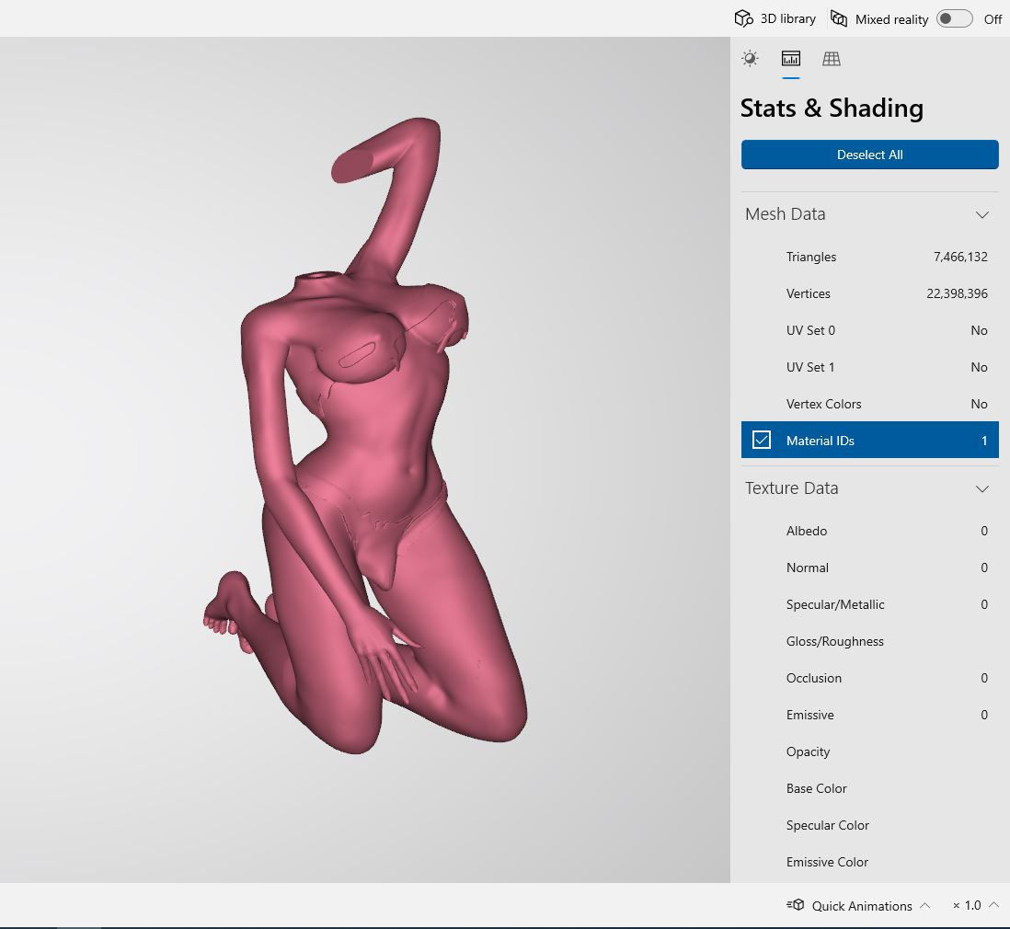Click the Deselect All button
This screenshot has width=1010, height=929.
click(x=869, y=155)
